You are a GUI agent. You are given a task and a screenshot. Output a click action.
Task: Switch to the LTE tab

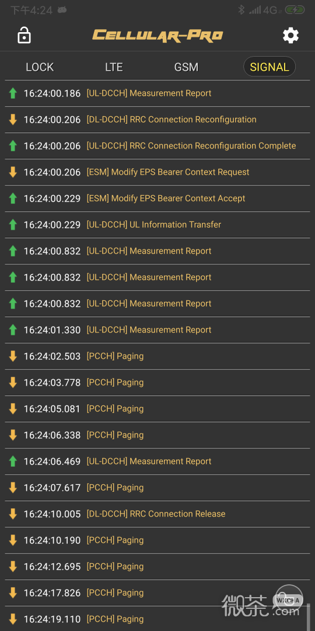point(114,67)
